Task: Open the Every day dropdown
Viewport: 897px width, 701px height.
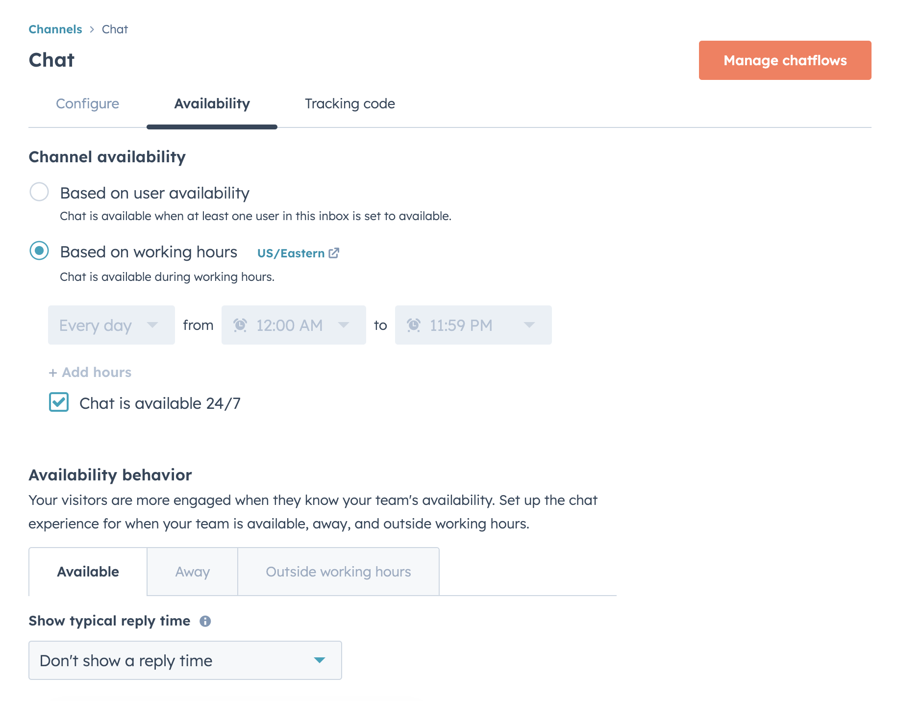Action: (111, 325)
